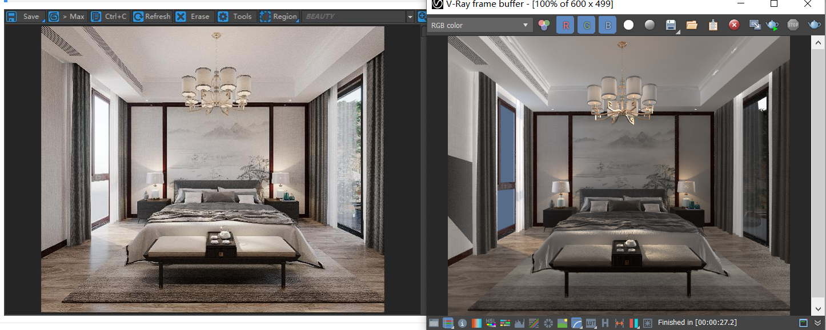Click the dock window icon in status bar
This screenshot has width=826, height=330.
(x=804, y=323)
